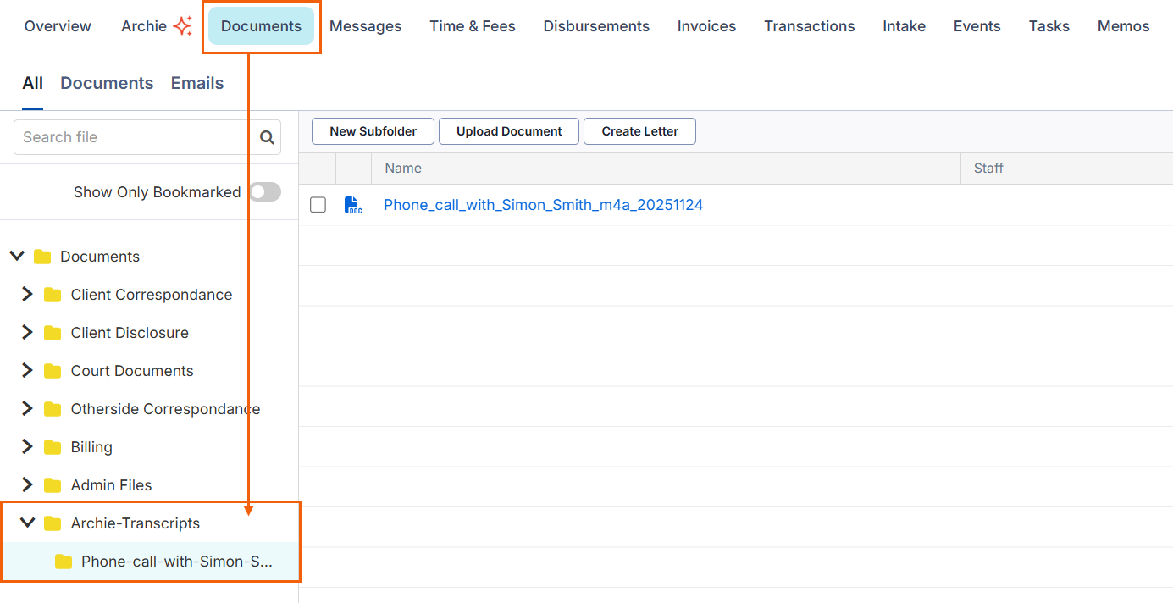The image size is (1173, 603).
Task: Switch to the Emails sub-tab
Action: 197,83
